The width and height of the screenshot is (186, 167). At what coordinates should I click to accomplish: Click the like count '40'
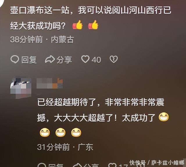coord(96,60)
